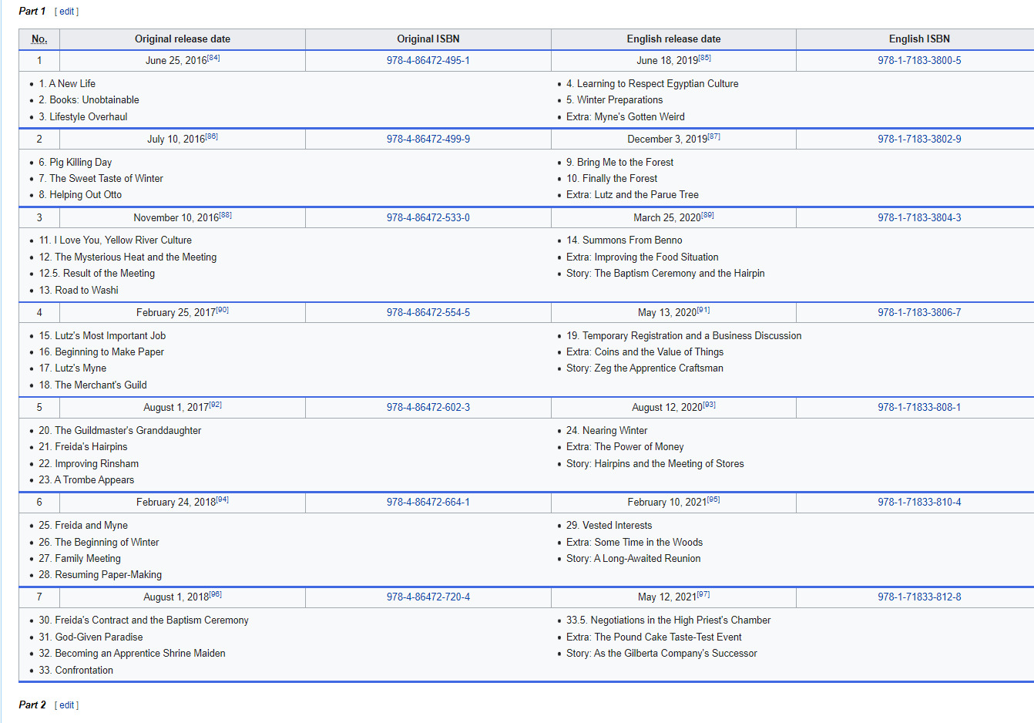The width and height of the screenshot is (1034, 723).
Task: Open original ISBN 978-4-86472-720-4
Action: point(428,597)
